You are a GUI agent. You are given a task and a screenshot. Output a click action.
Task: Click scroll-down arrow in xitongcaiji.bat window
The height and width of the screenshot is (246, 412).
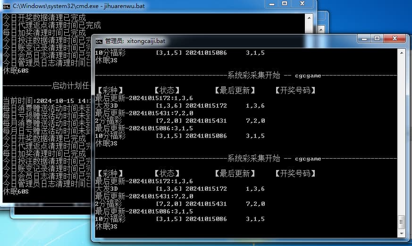401,233
